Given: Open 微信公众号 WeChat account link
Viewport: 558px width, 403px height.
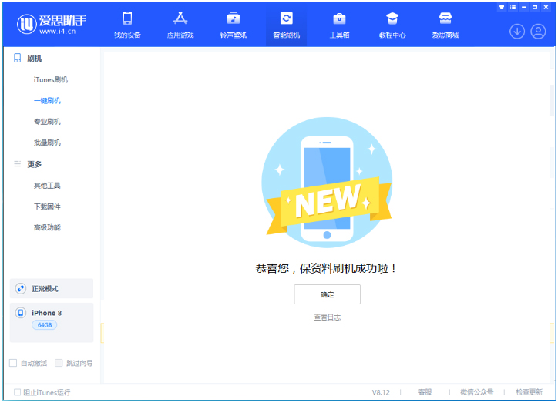Looking at the screenshot, I should (476, 392).
